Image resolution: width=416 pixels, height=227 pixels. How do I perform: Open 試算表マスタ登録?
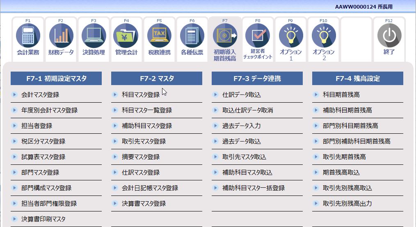43,157
